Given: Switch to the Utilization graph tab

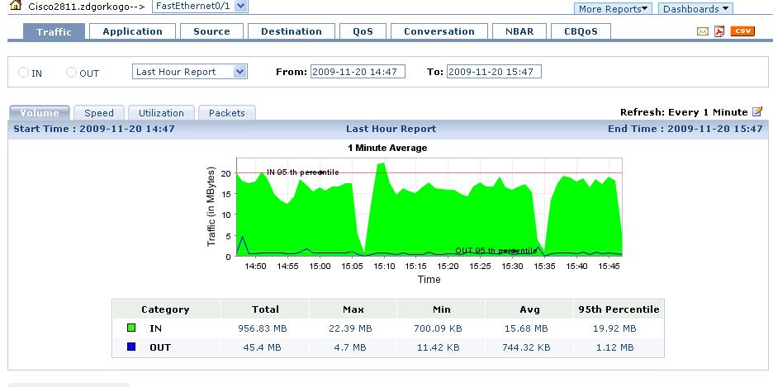Looking at the screenshot, I should [x=161, y=113].
